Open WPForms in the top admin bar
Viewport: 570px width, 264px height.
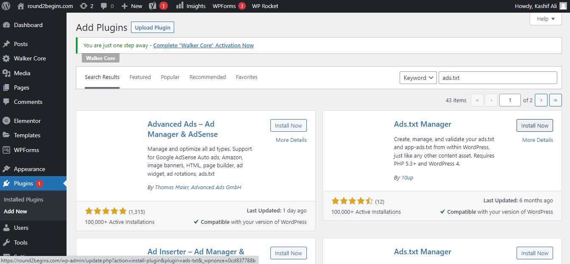229,6
